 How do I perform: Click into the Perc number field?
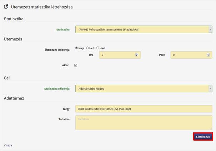(191, 55)
